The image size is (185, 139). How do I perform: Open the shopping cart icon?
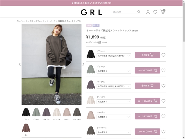(x=163, y=11)
